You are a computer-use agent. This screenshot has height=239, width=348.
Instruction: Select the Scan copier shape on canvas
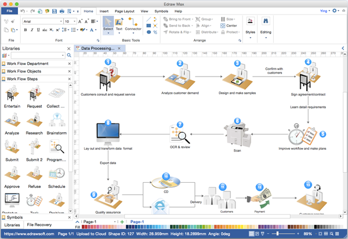(x=237, y=135)
